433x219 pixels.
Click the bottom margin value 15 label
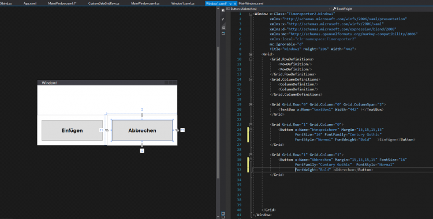coord(142,150)
